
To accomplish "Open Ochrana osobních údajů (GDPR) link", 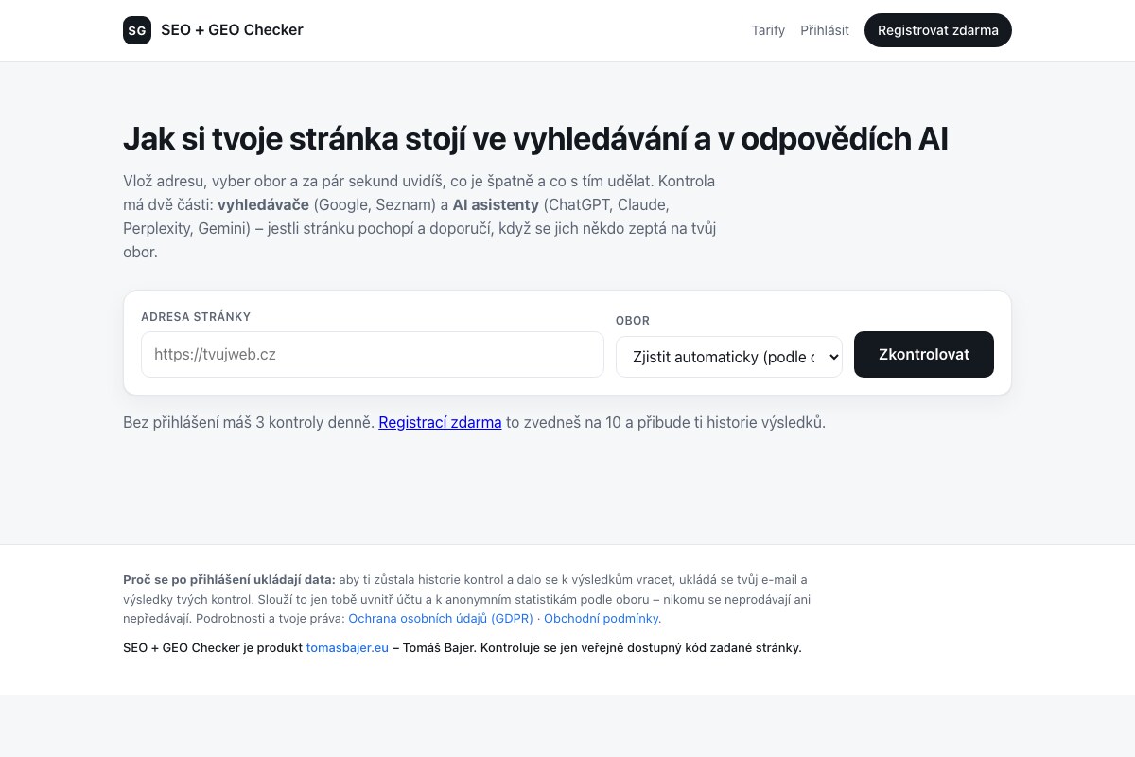I will click(x=441, y=618).
